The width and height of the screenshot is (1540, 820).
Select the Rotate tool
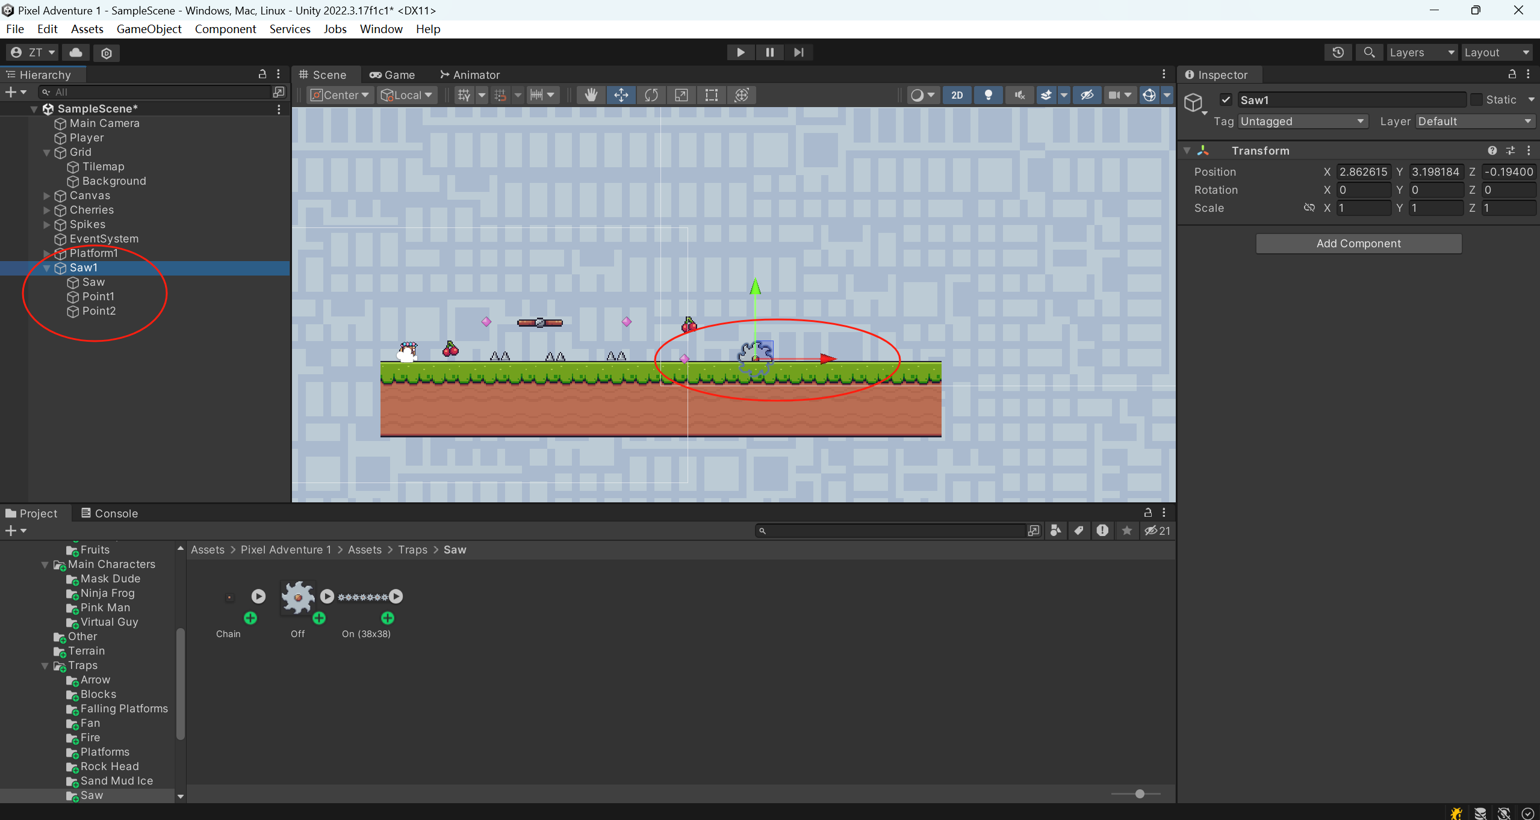(x=651, y=95)
